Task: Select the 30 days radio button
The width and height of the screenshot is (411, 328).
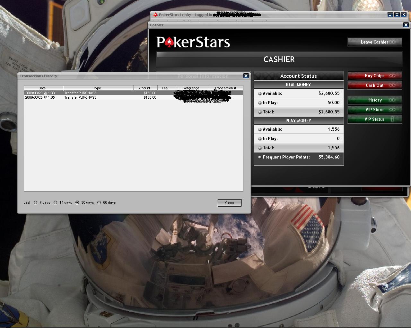Action: coord(77,202)
